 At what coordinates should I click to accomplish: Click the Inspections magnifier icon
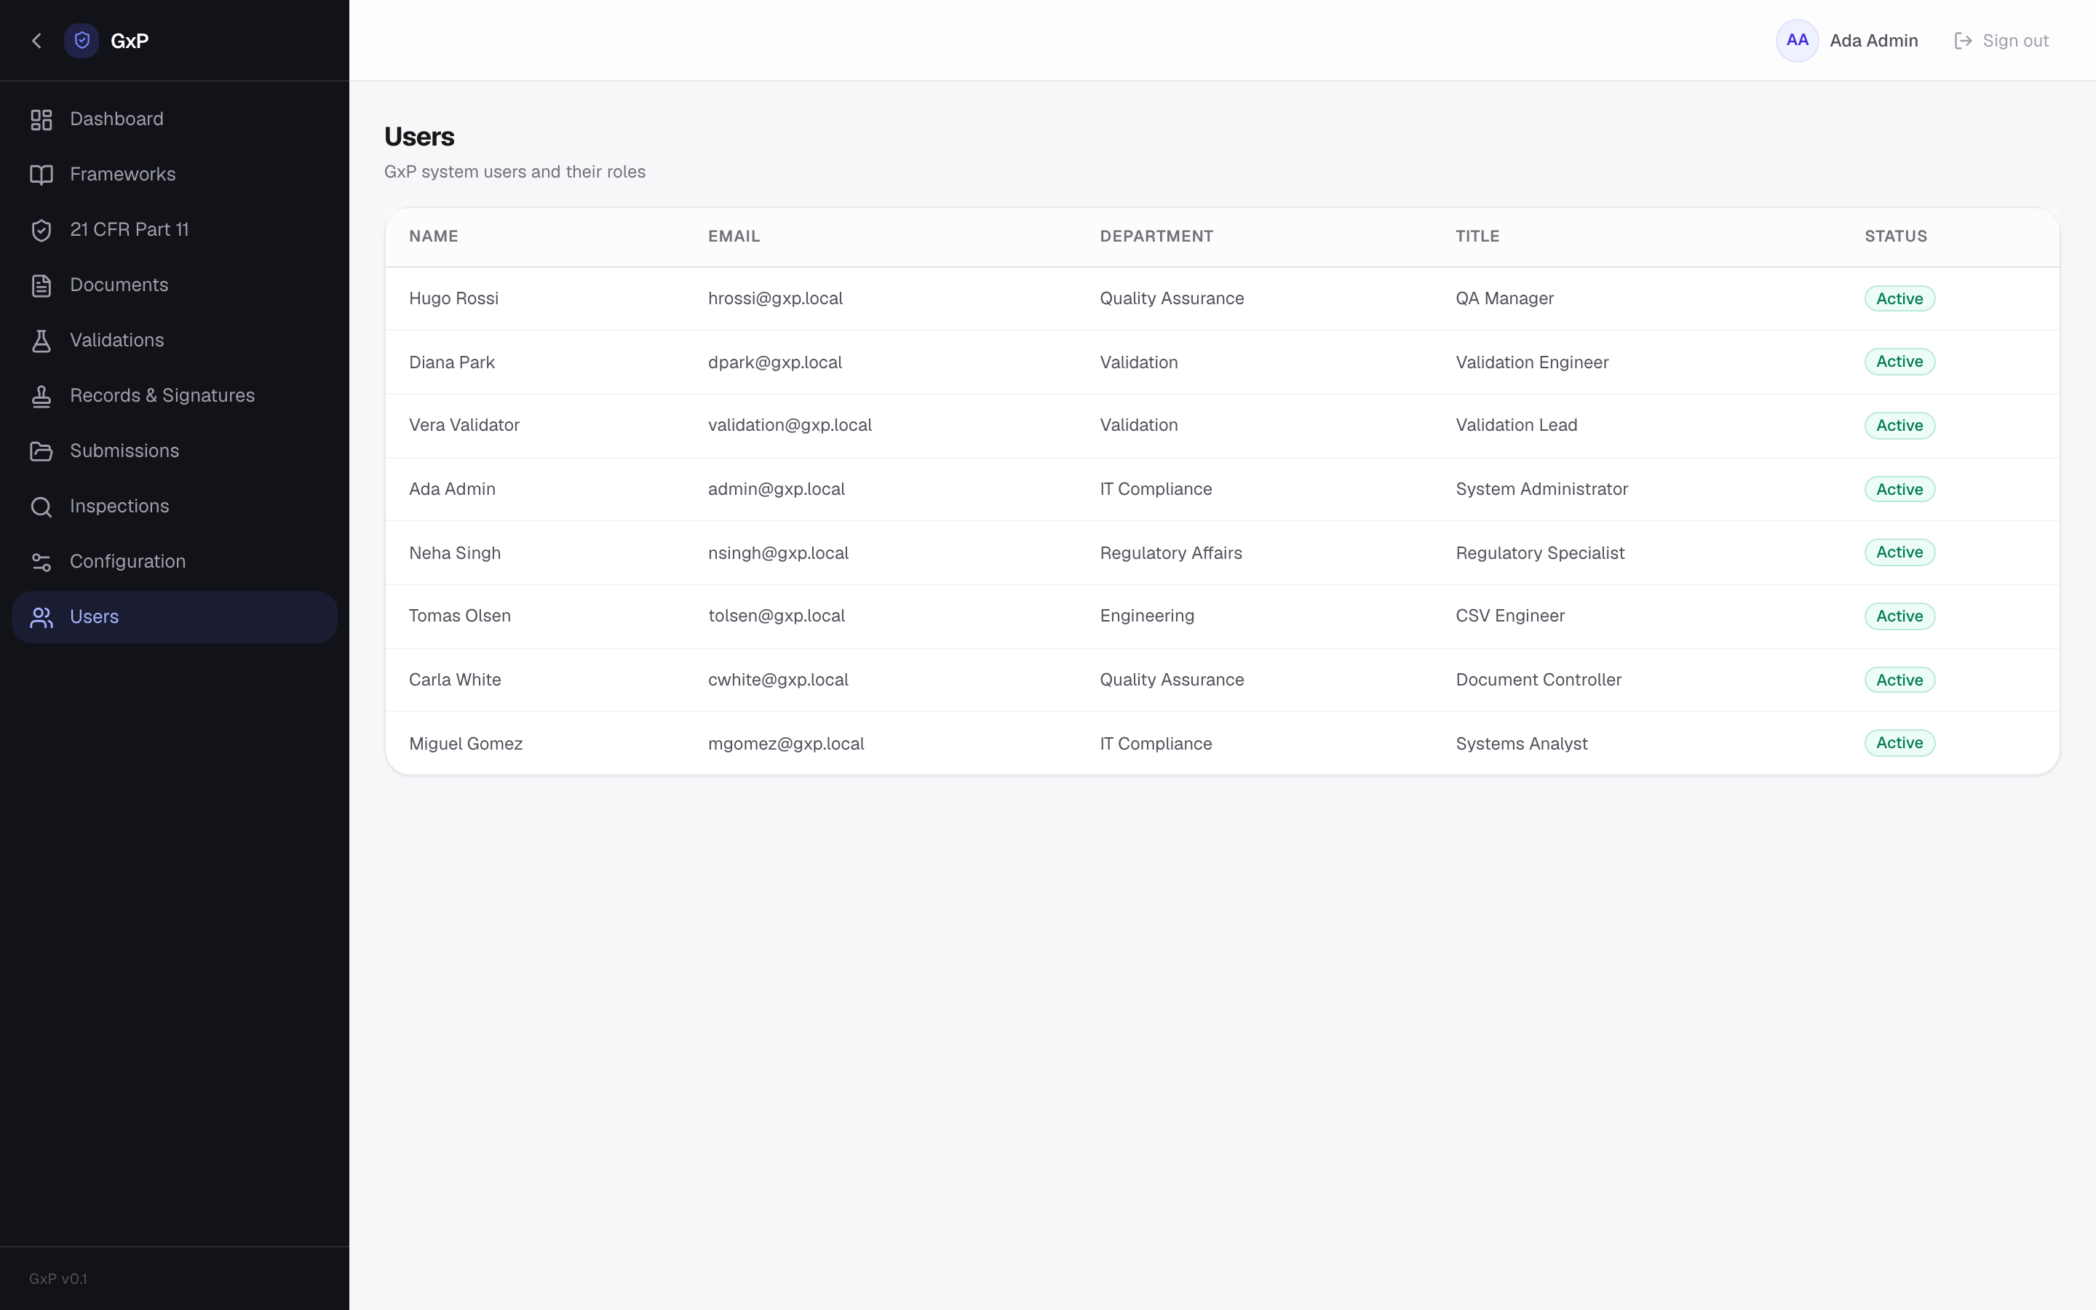[41, 507]
